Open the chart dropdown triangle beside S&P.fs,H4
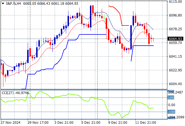 tap(3, 4)
